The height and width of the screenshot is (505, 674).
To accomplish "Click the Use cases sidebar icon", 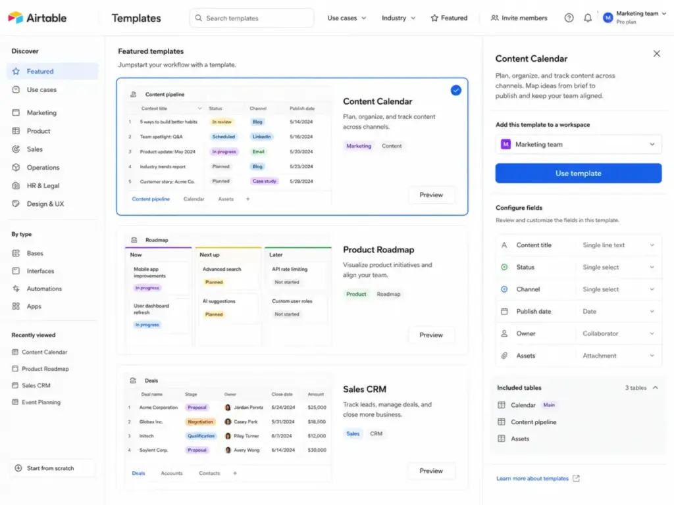I will tap(16, 89).
